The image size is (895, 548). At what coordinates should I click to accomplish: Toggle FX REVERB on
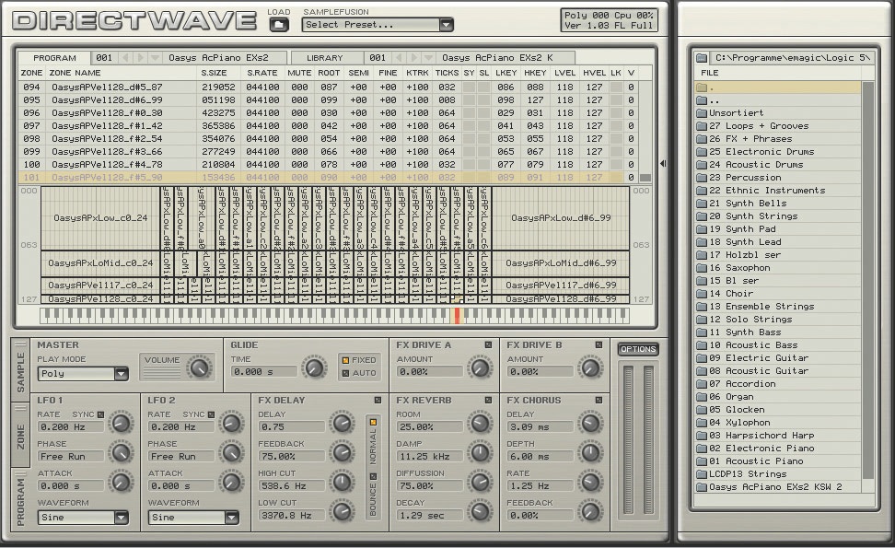click(488, 400)
